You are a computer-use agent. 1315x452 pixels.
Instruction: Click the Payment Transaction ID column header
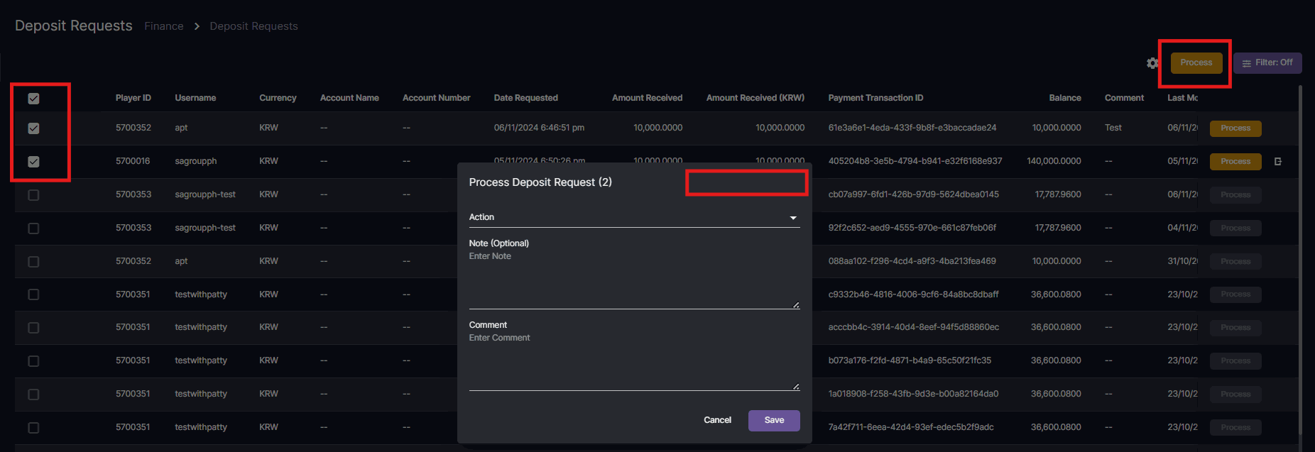click(x=875, y=98)
